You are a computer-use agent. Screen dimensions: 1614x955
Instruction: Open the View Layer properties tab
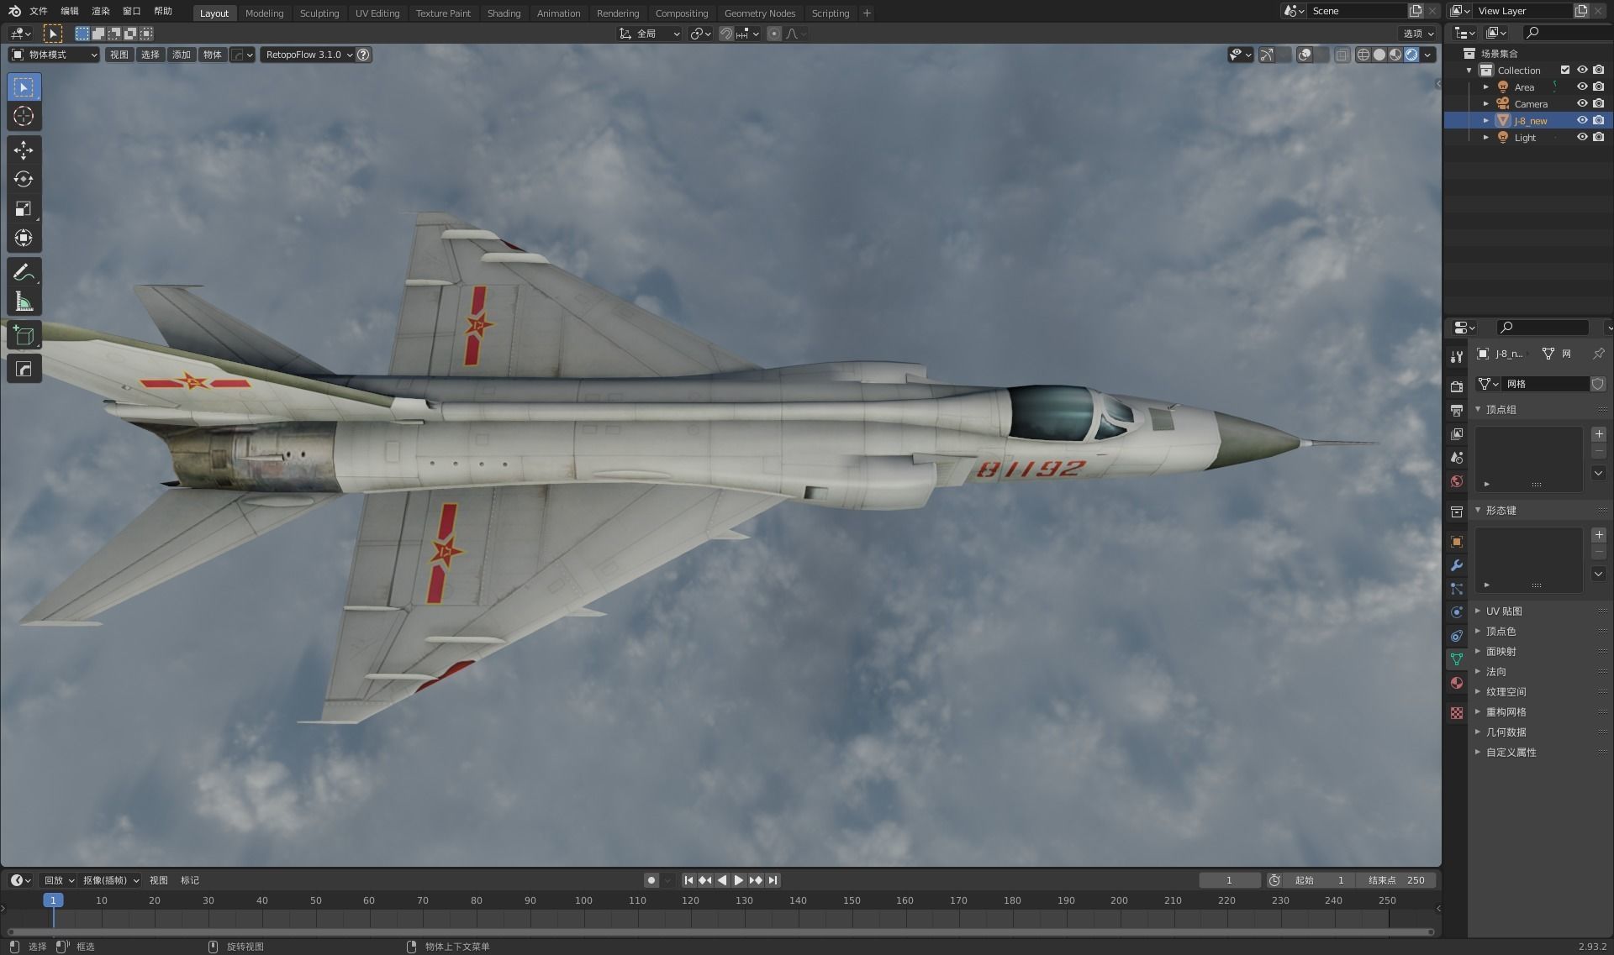1457,433
